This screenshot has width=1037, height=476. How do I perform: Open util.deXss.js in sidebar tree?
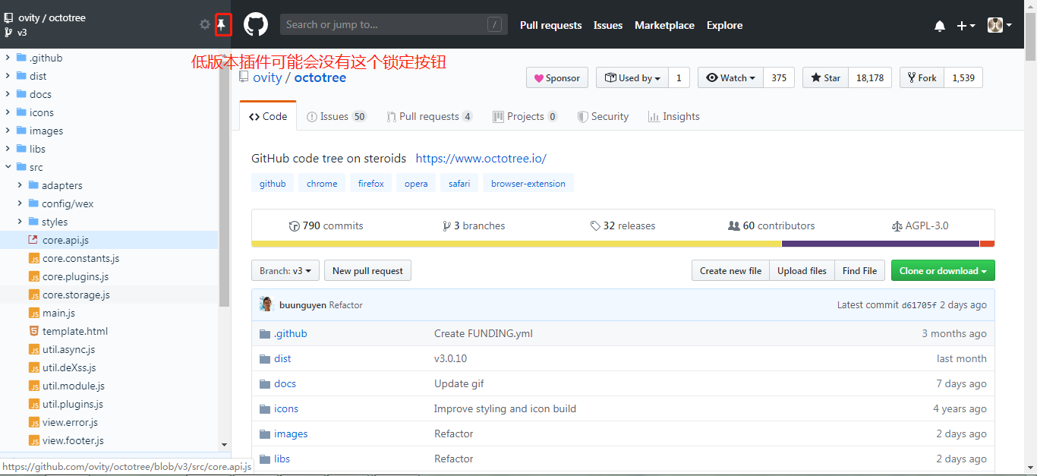click(x=69, y=367)
